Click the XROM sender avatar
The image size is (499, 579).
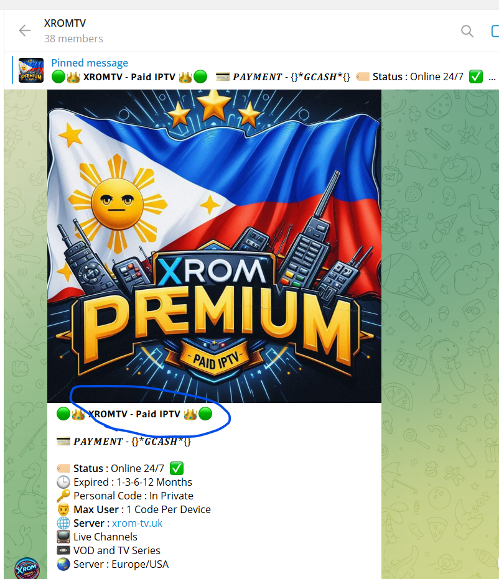(x=27, y=568)
